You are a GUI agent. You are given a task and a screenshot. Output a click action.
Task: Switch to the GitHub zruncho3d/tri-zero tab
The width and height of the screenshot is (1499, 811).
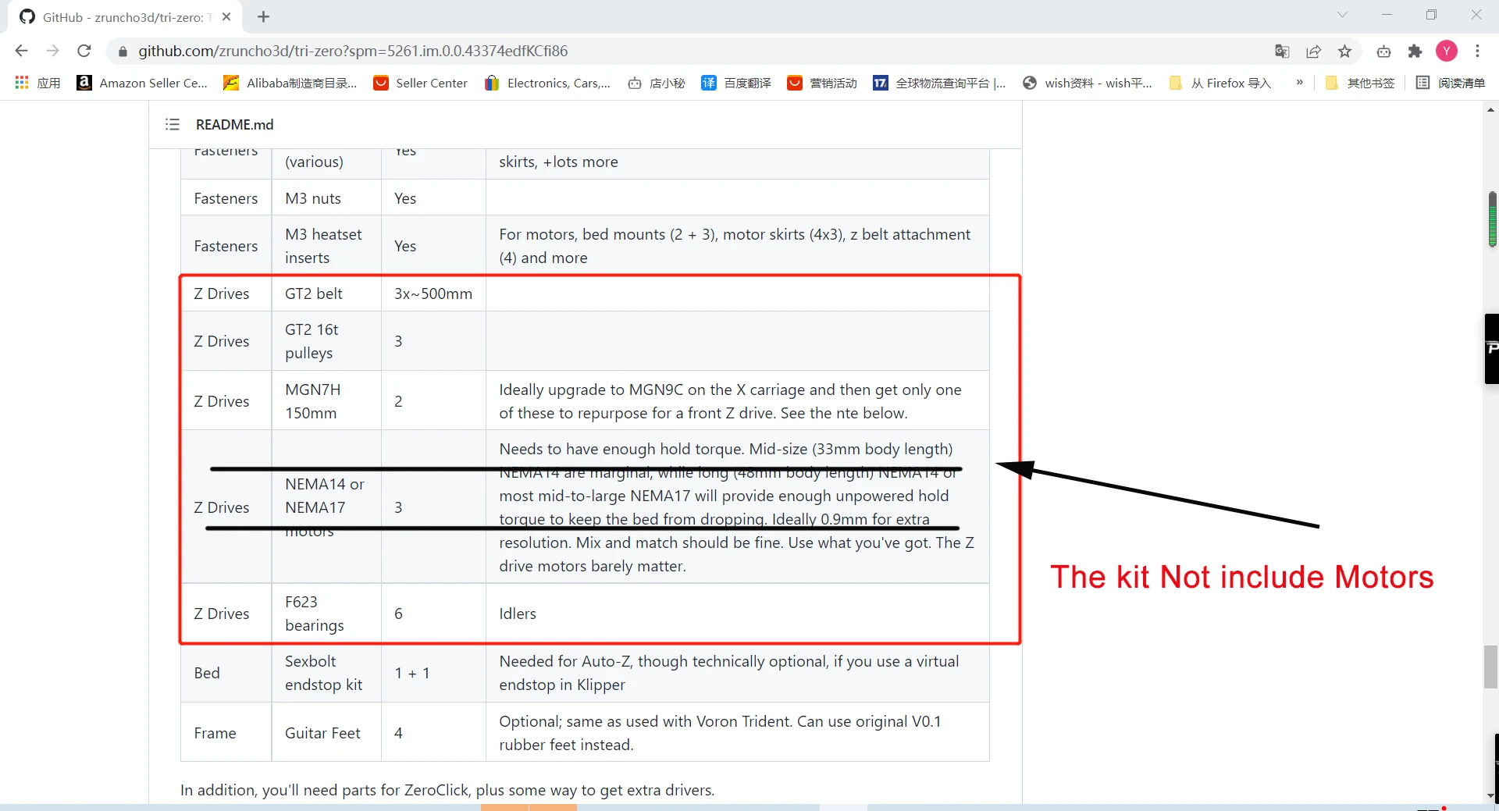(x=125, y=17)
